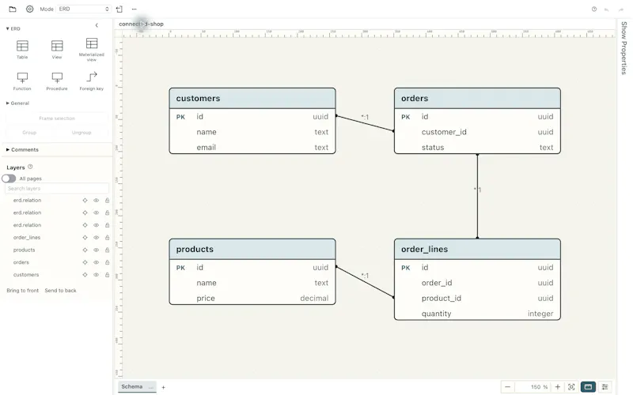
Task: Hide the products layer with eye icon
Action: (x=96, y=250)
